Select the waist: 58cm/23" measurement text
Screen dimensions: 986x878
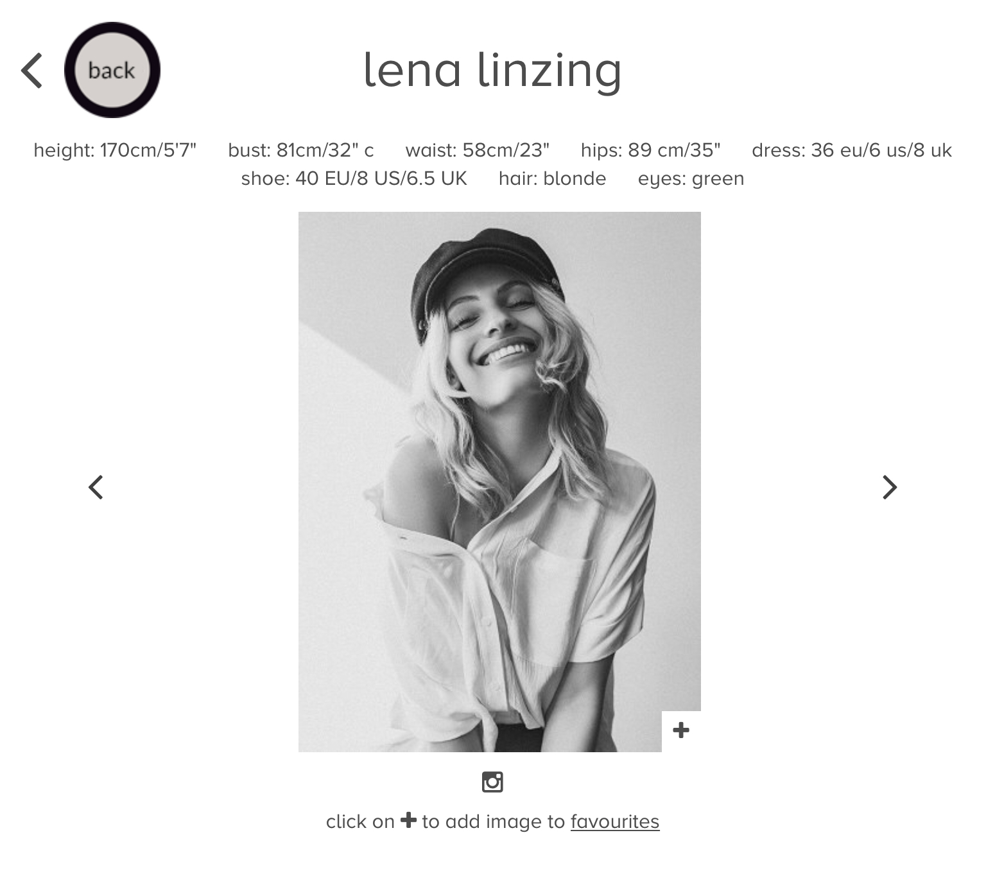pos(478,150)
